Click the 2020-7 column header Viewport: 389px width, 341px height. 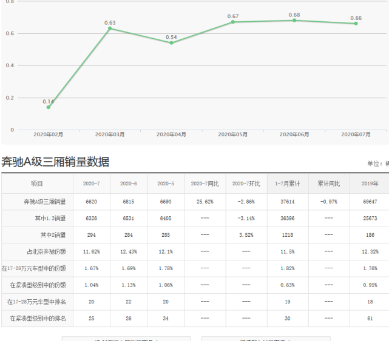click(91, 184)
